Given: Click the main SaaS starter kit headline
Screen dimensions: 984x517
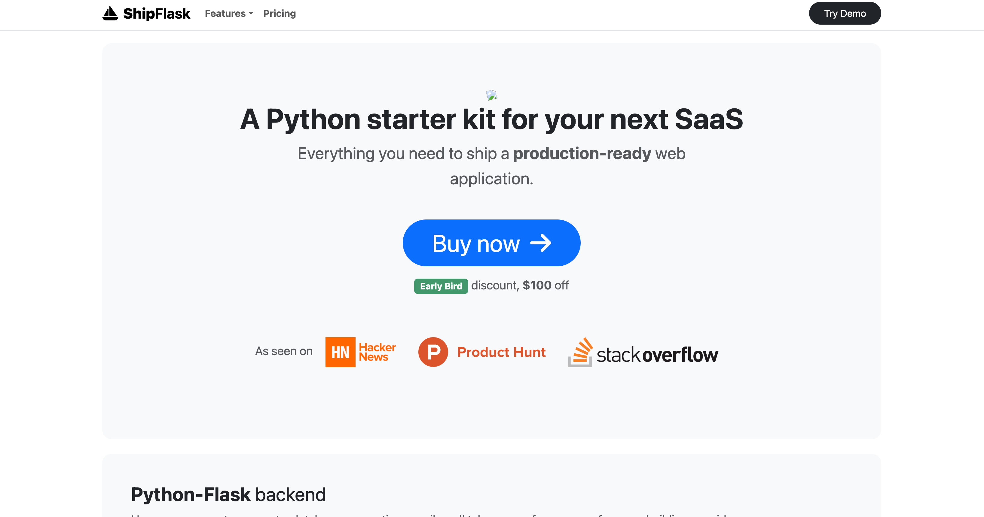Looking at the screenshot, I should click(491, 119).
